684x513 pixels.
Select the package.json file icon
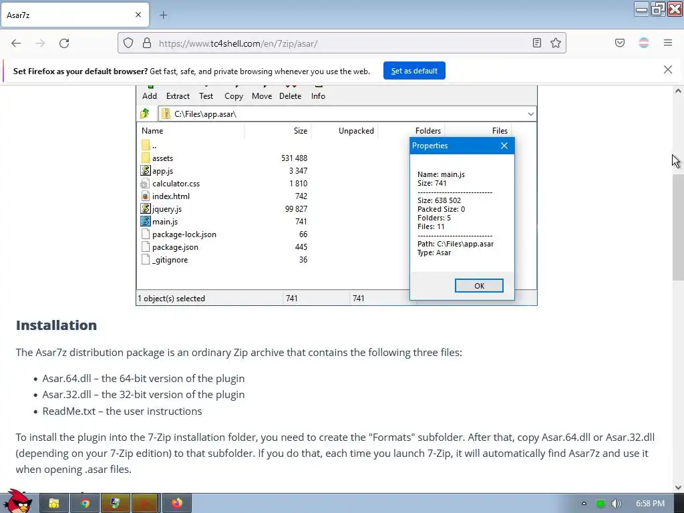tap(146, 247)
